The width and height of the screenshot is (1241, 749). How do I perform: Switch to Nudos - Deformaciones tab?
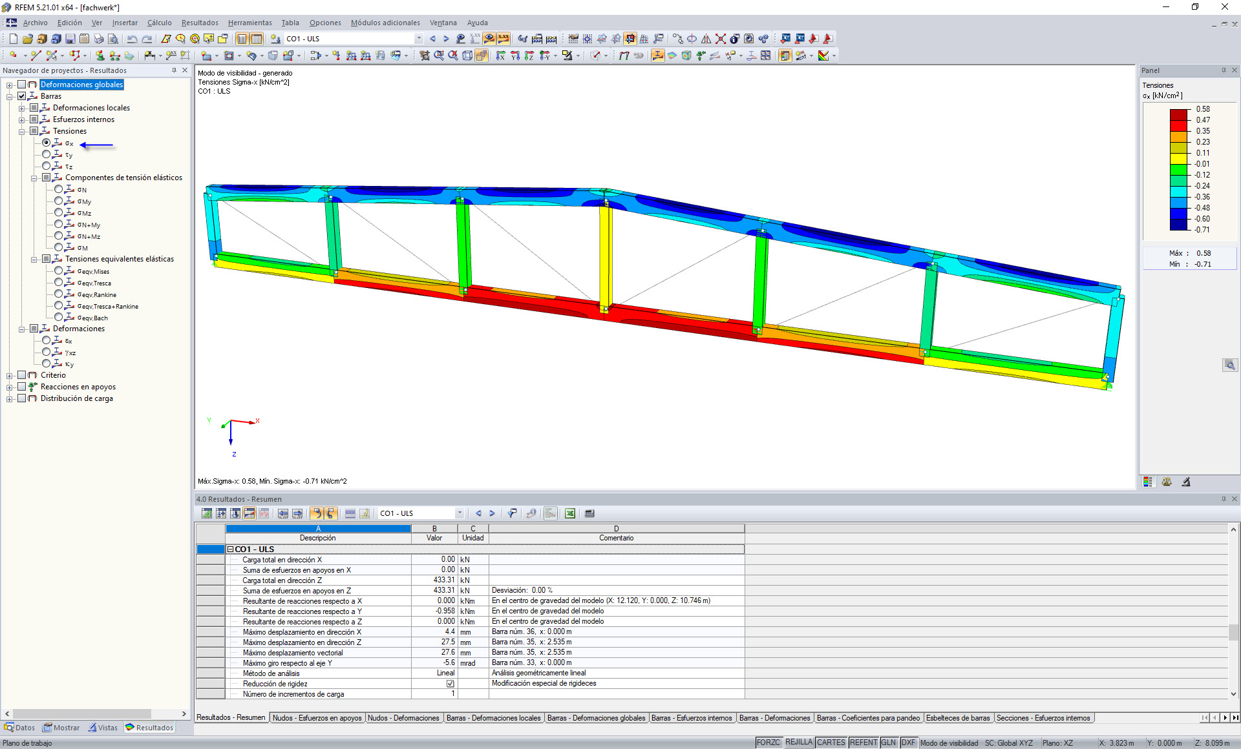403,718
